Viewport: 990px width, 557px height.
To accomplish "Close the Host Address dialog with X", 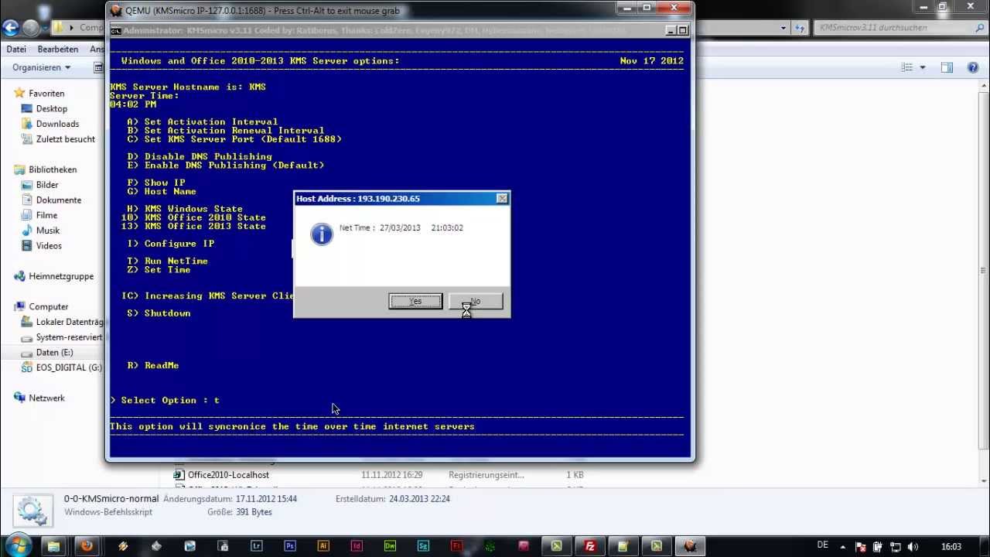I will click(x=502, y=199).
